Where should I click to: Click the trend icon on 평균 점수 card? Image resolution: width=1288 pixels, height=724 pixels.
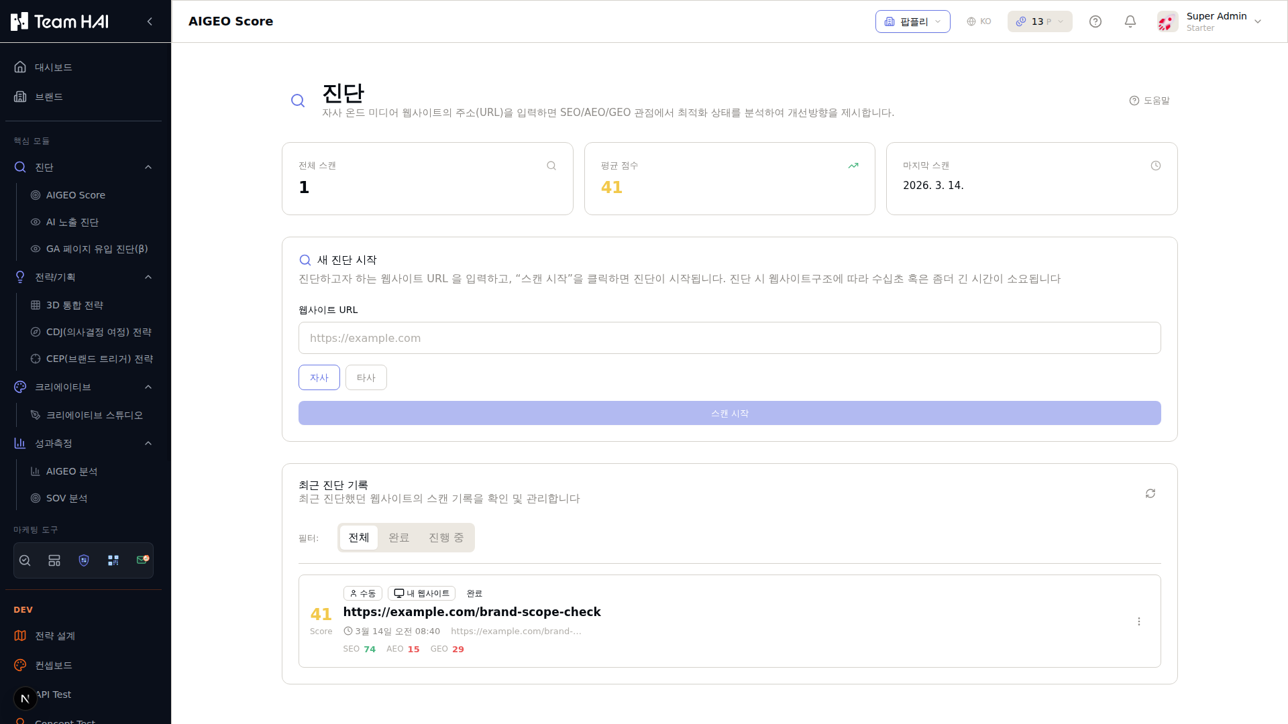pyautogui.click(x=853, y=166)
